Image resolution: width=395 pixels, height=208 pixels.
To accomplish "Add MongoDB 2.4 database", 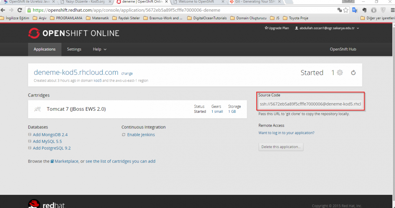I will (50, 135).
